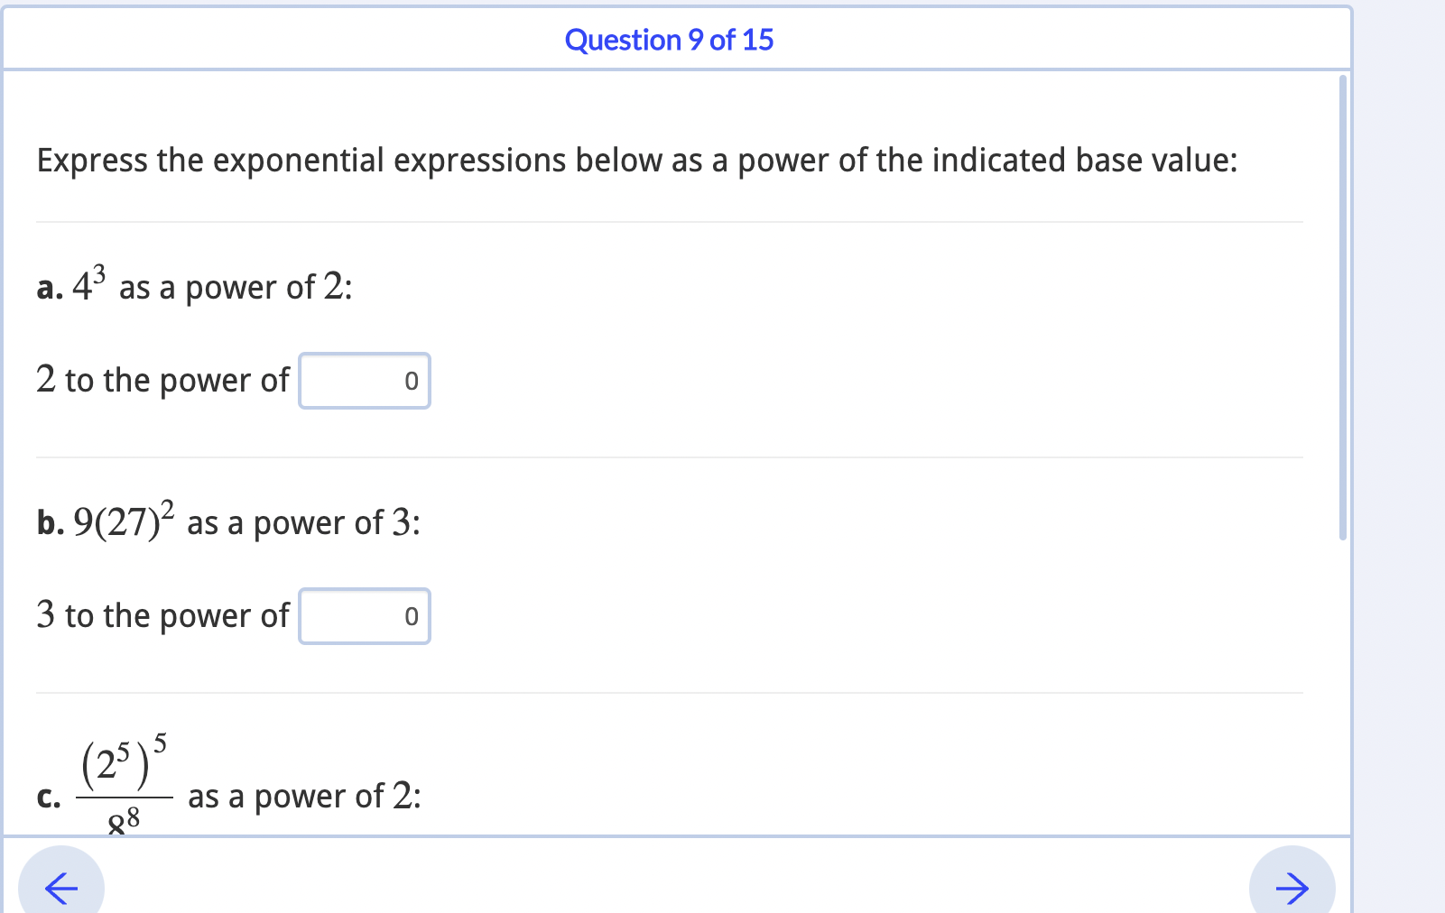Click the answer input showing placeholder 0 under part a
The height and width of the screenshot is (913, 1445).
(x=364, y=381)
